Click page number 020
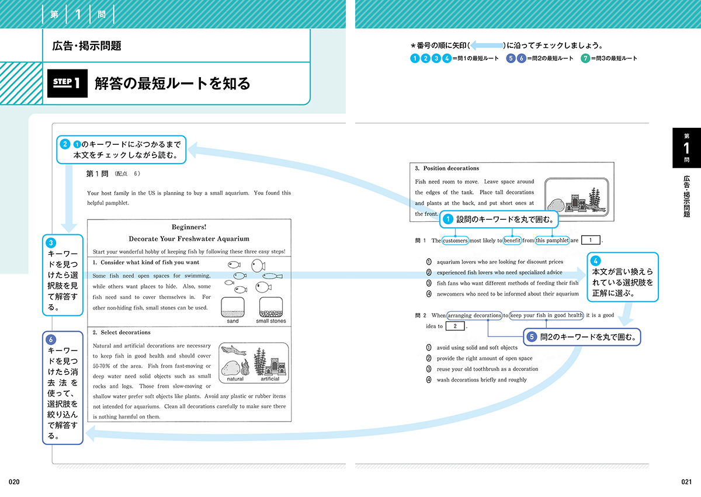701x497 pixels. tap(15, 482)
